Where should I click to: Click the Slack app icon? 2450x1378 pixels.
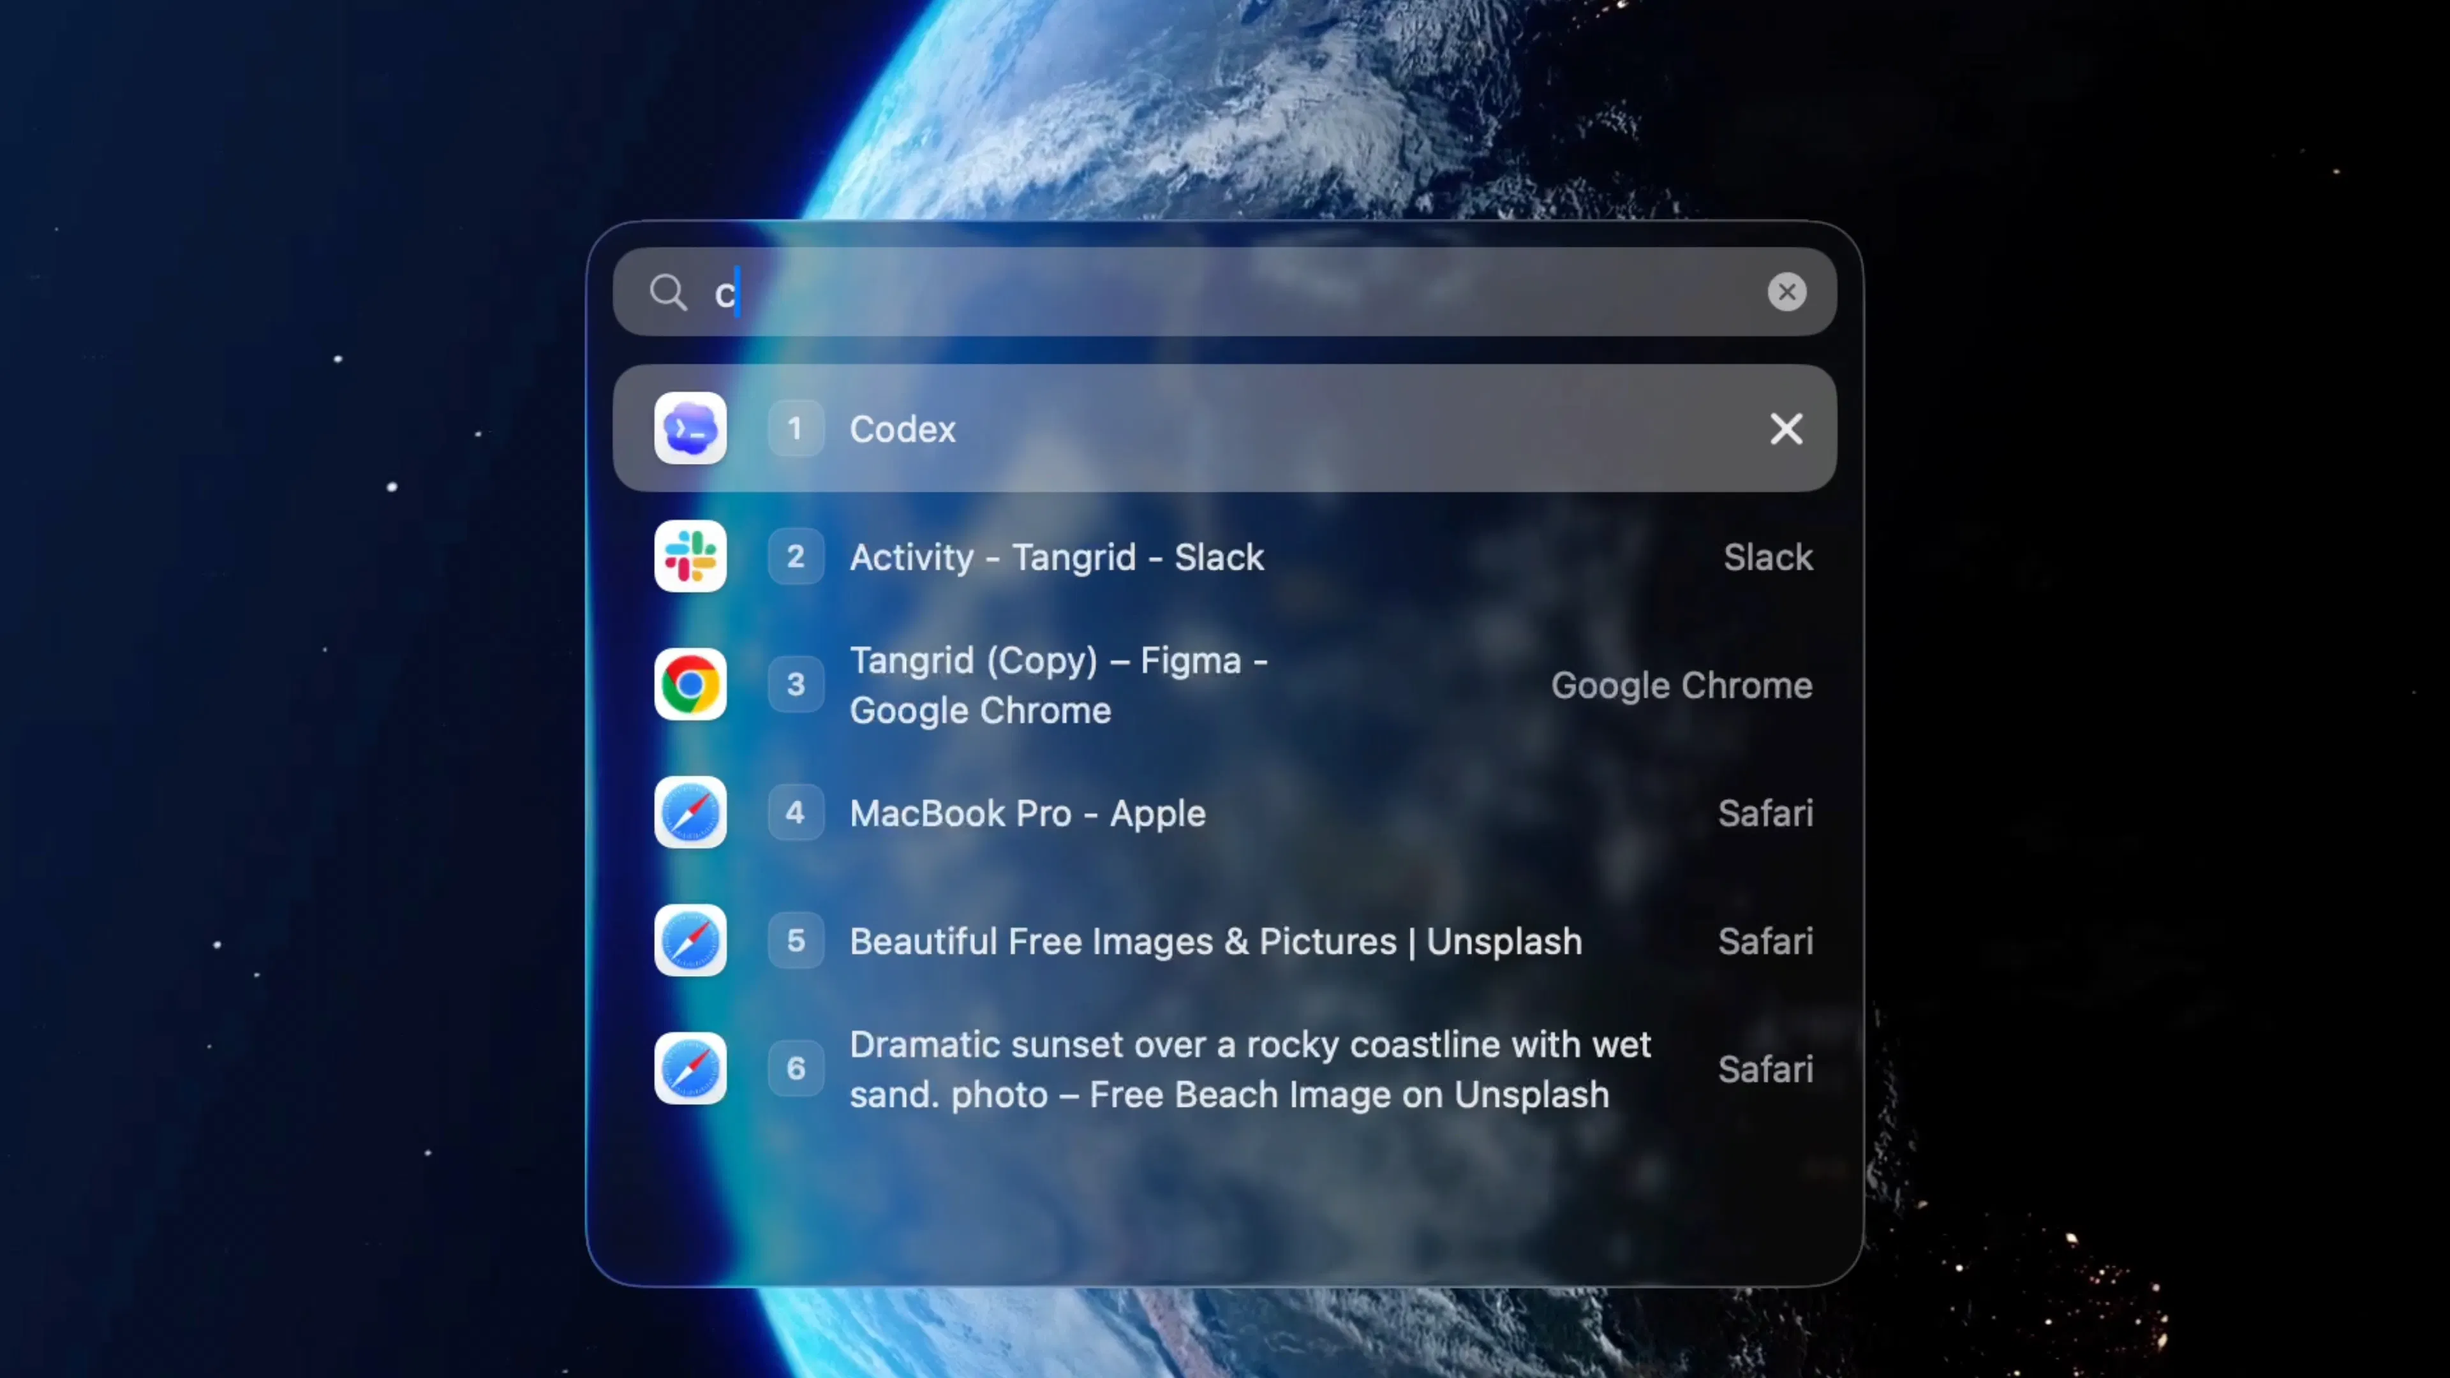coord(690,556)
